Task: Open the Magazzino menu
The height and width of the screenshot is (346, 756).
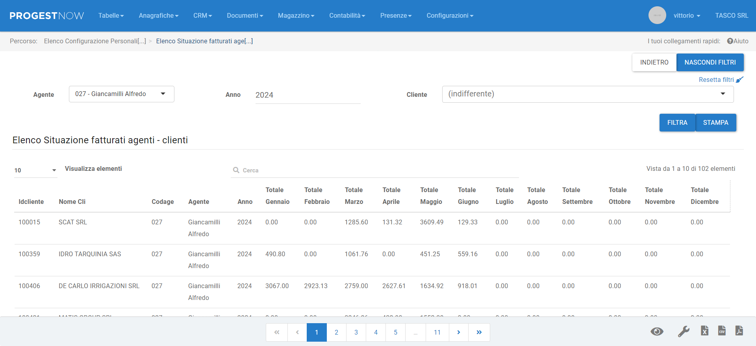Action: (x=296, y=15)
